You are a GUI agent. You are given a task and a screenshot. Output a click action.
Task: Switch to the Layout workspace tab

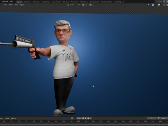click(x=19, y=2)
